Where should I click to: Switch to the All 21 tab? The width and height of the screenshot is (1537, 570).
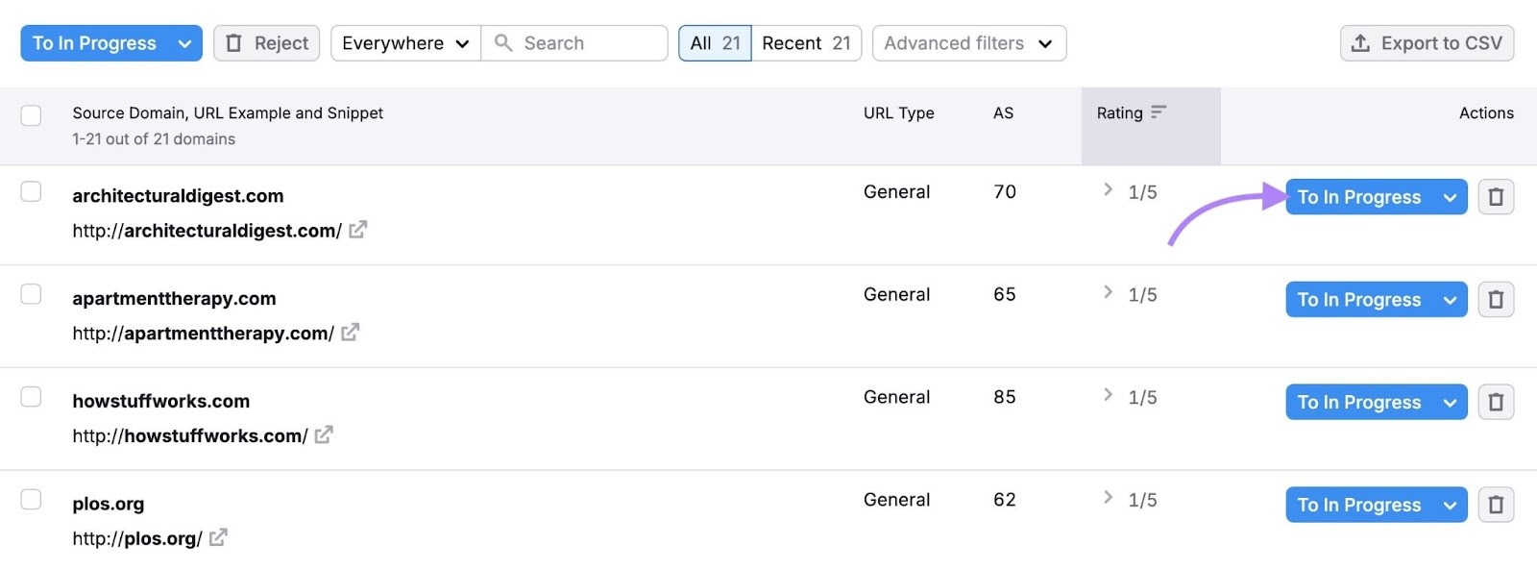715,43
